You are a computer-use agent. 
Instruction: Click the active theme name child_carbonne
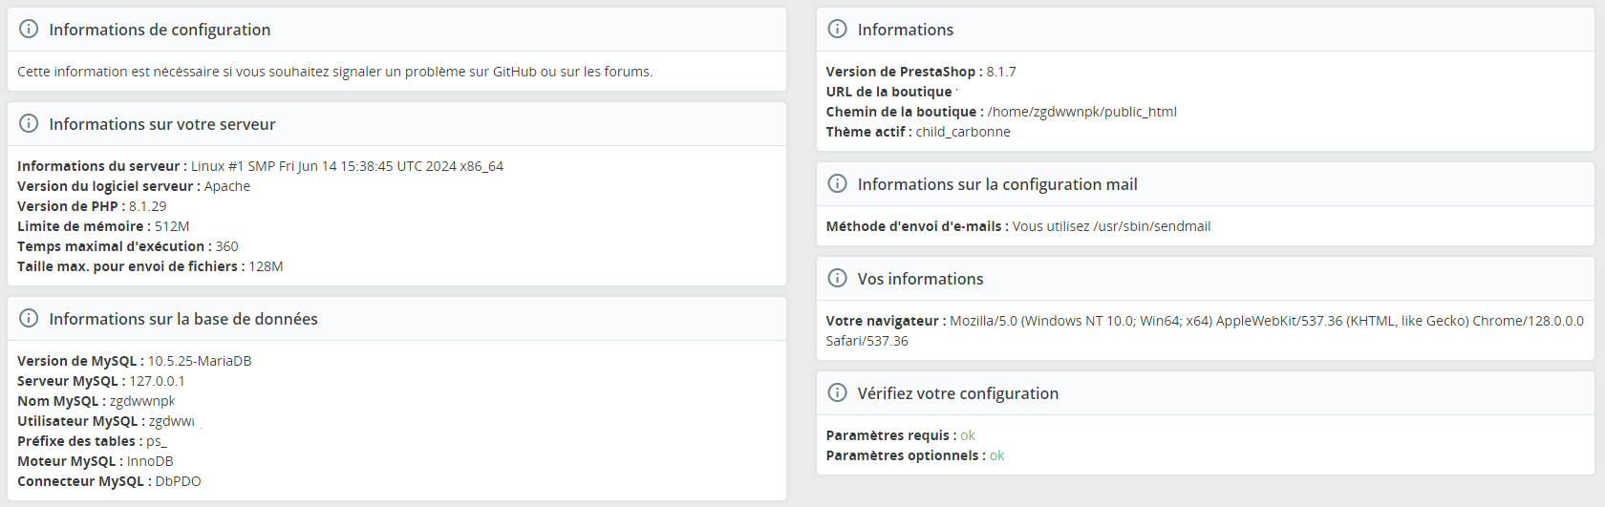pyautogui.click(x=963, y=132)
